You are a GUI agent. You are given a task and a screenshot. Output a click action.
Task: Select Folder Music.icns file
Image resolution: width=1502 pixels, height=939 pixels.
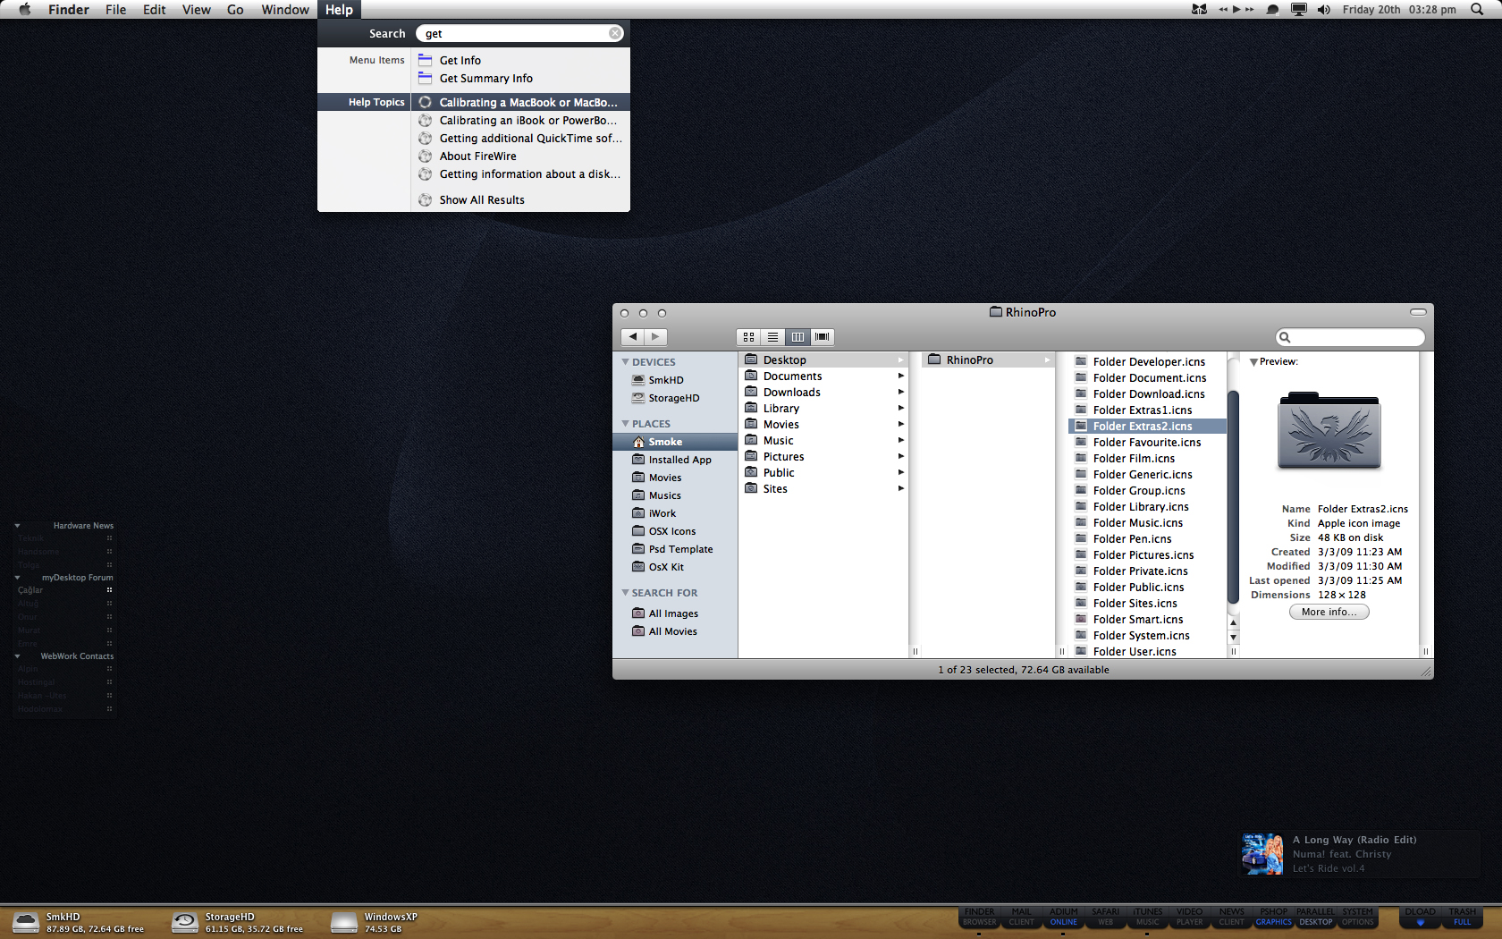1147,523
